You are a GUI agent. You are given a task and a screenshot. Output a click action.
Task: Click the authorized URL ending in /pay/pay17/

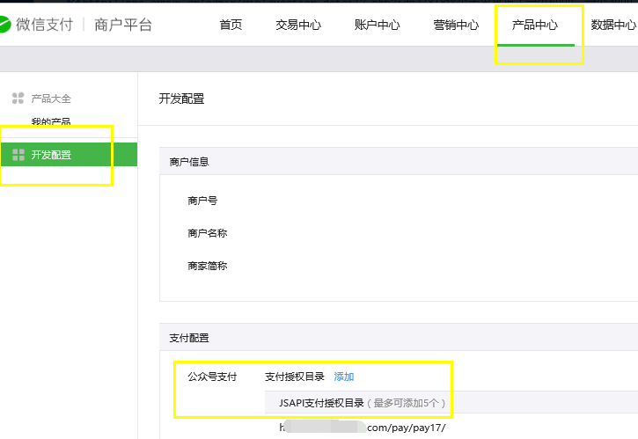[x=363, y=428]
